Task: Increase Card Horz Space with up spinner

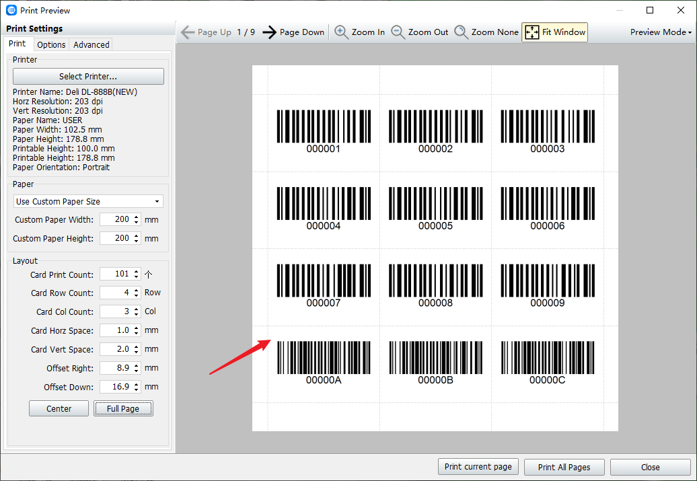Action: [x=137, y=328]
